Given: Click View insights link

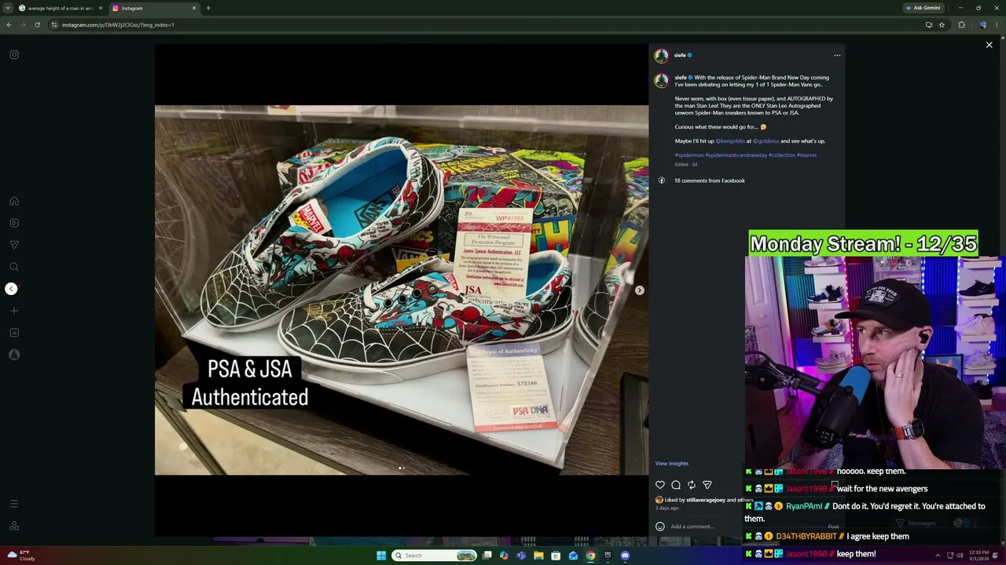Looking at the screenshot, I should (672, 464).
